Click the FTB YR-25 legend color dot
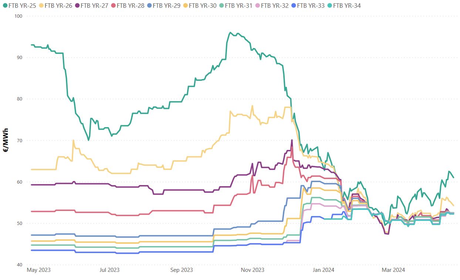The height and width of the screenshot is (280, 460). coord(5,6)
